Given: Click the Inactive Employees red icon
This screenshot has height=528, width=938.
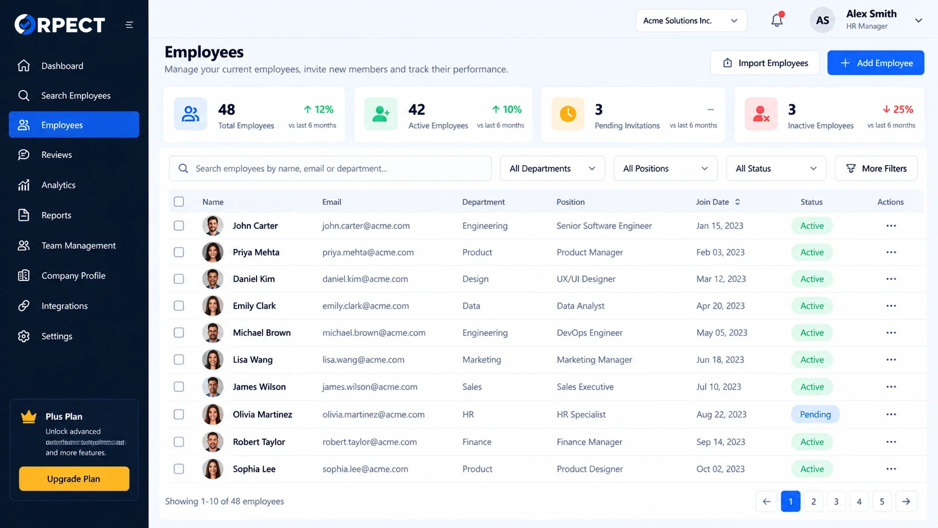Looking at the screenshot, I should 761,114.
